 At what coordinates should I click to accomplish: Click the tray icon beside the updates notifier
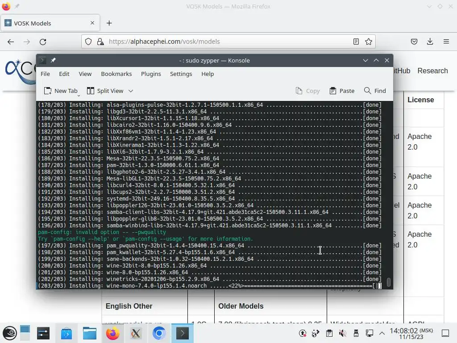coord(316,333)
